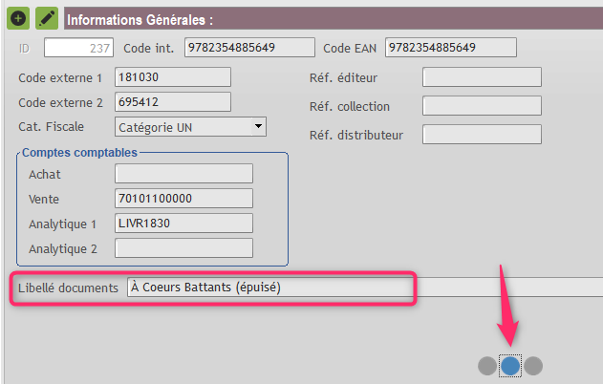Click the Réf. distributeur input
This screenshot has height=384, width=603.
[x=482, y=134]
